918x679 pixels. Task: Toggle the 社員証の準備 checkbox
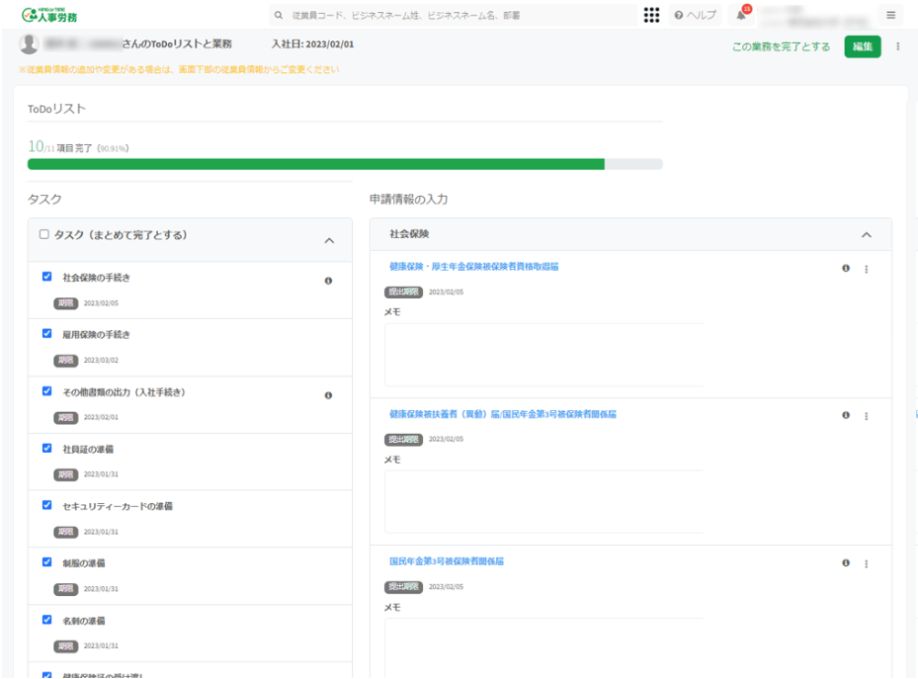(47, 449)
